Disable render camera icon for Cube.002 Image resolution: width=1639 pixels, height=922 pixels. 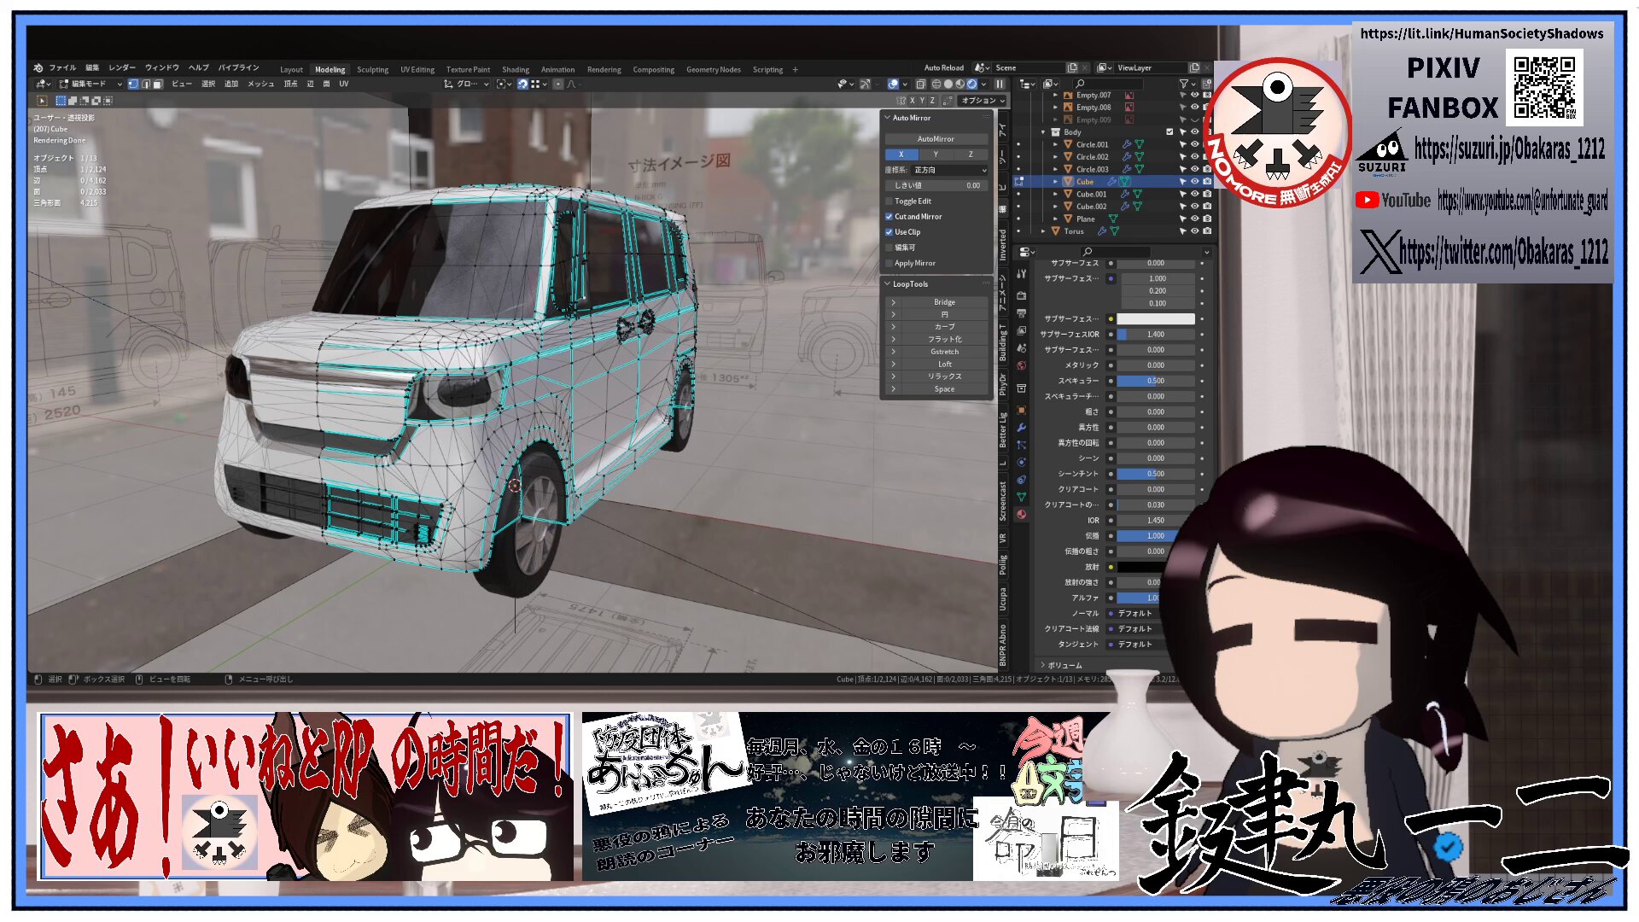tap(1206, 207)
